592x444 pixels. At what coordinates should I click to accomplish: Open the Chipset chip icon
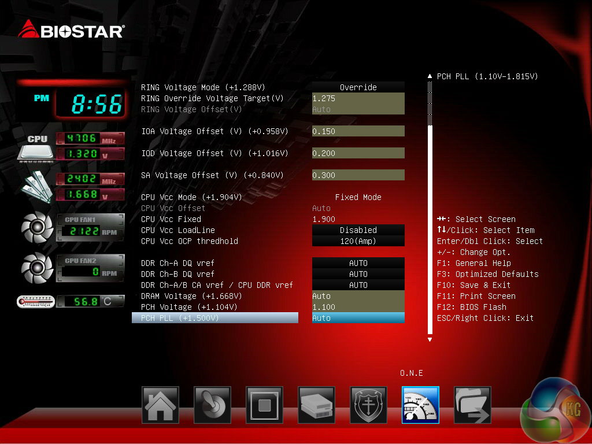pos(264,405)
